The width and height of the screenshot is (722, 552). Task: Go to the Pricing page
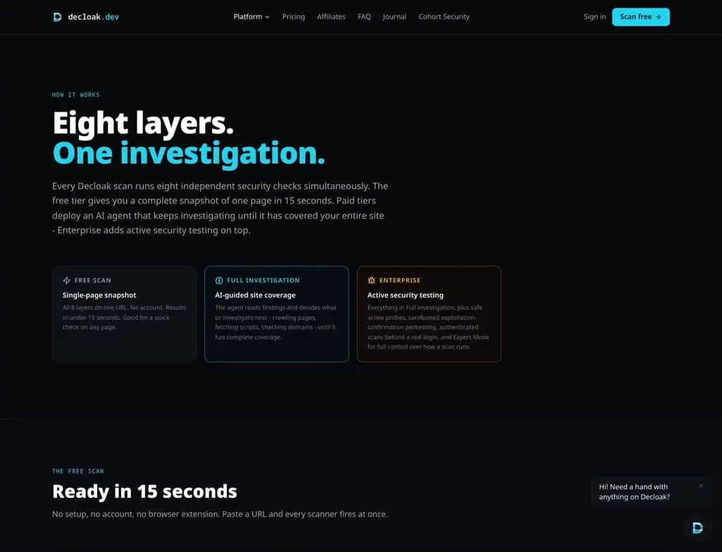point(293,17)
